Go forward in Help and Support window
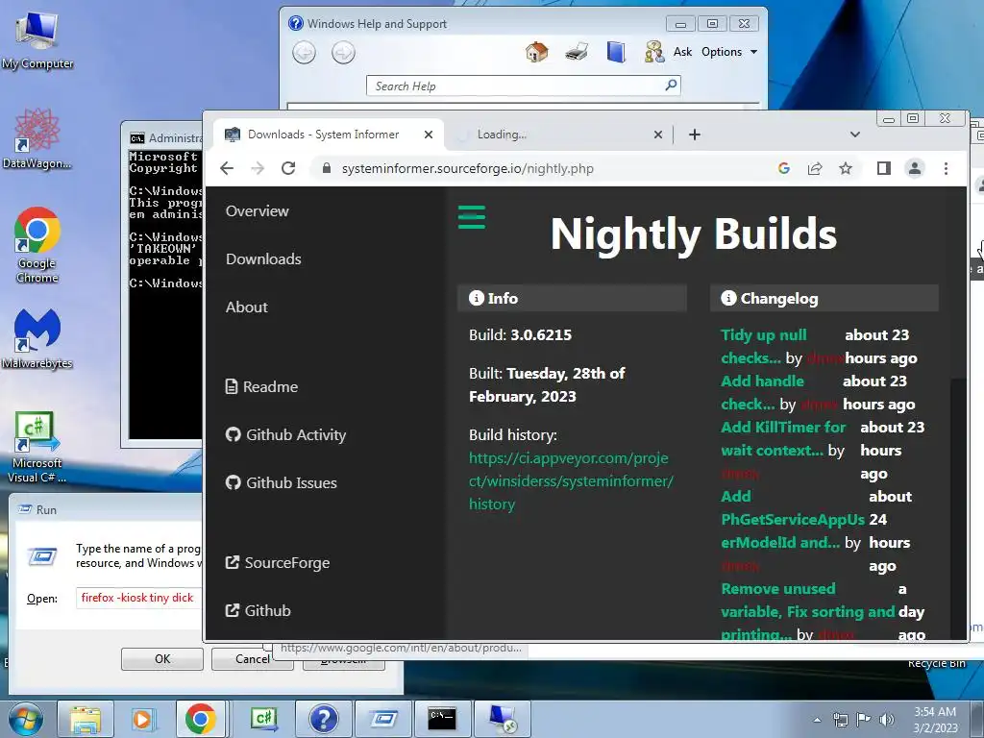 pyautogui.click(x=343, y=52)
